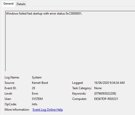Viewport: 135px width, 115px height.
Task: Click the Level: label
Action: 8,94
